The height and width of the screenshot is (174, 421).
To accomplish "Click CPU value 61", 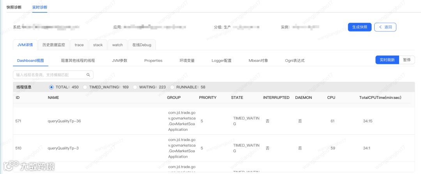I will [x=333, y=121].
